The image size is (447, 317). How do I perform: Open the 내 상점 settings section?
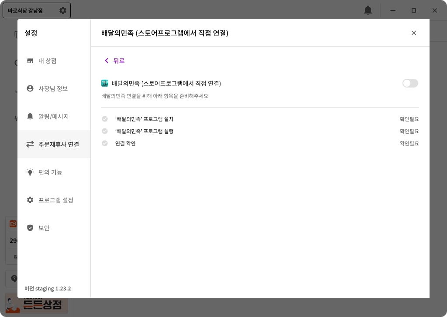point(54,61)
